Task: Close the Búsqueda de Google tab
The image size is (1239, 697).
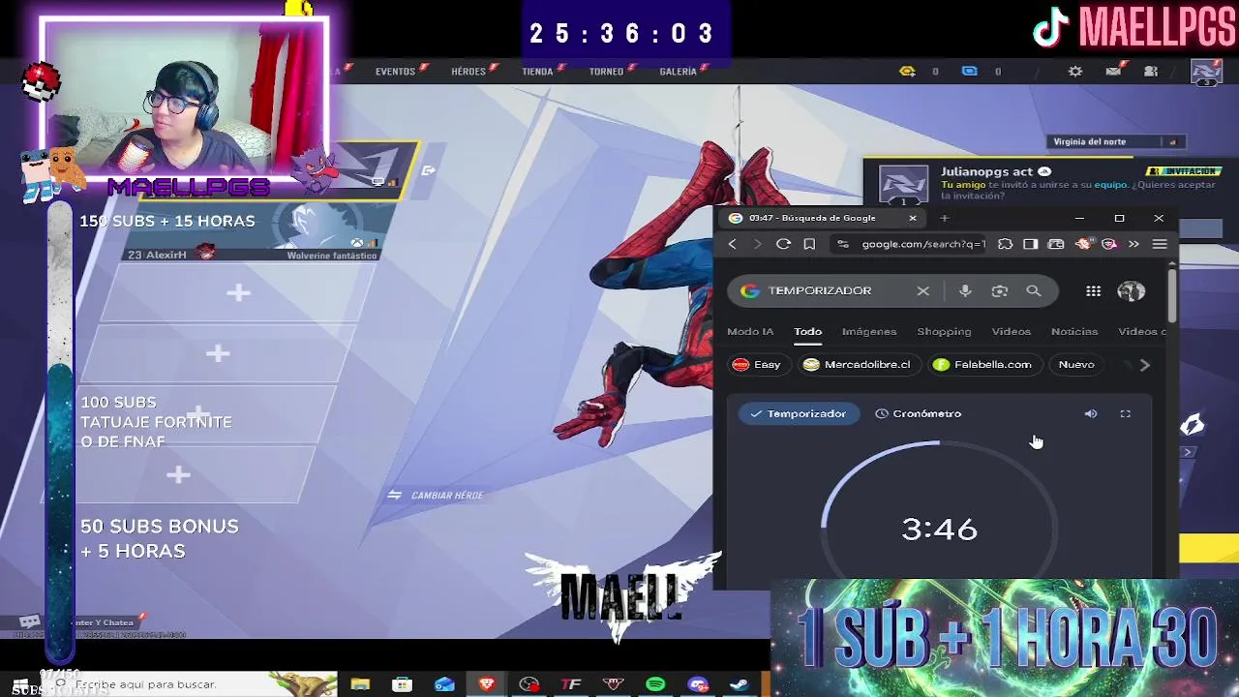Action: tap(912, 218)
